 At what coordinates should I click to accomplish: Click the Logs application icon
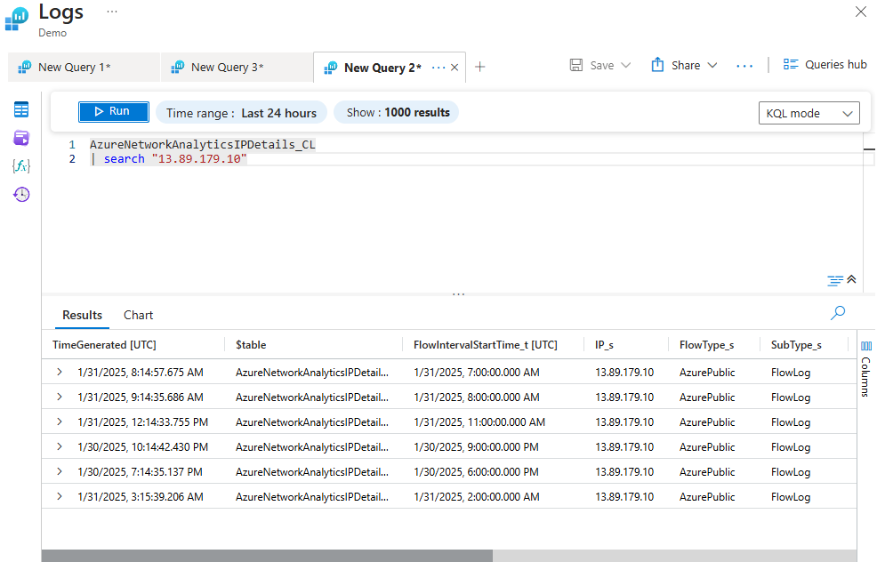[x=17, y=19]
